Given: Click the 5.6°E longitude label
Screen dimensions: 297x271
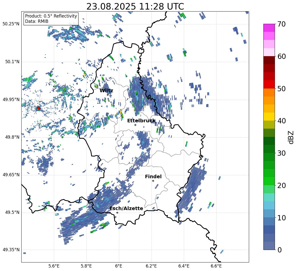Looking at the screenshot, I should tap(54, 266).
